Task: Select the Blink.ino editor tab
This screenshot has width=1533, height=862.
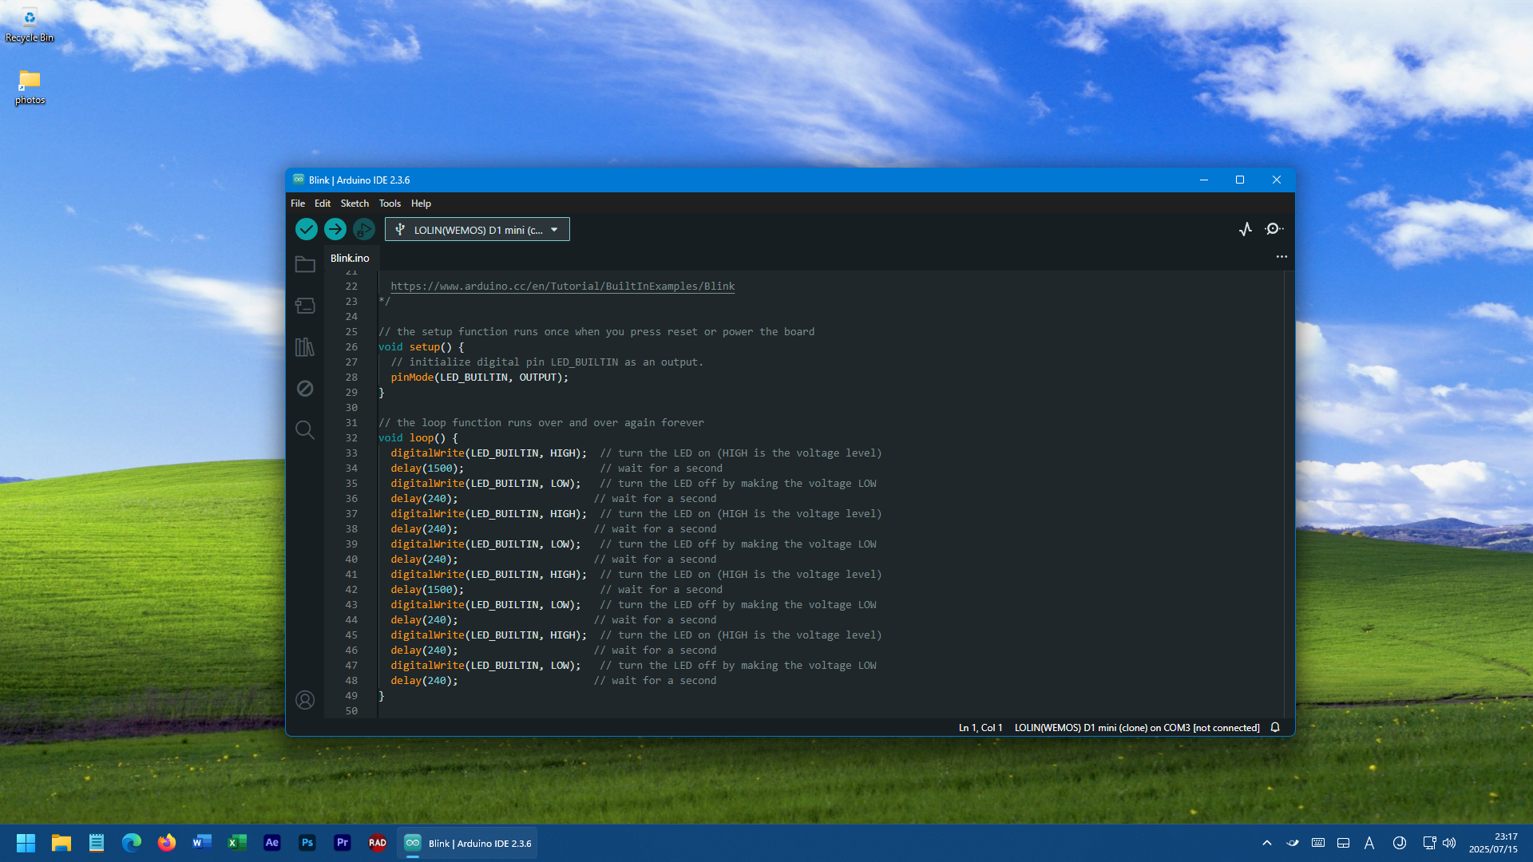Action: pyautogui.click(x=351, y=259)
